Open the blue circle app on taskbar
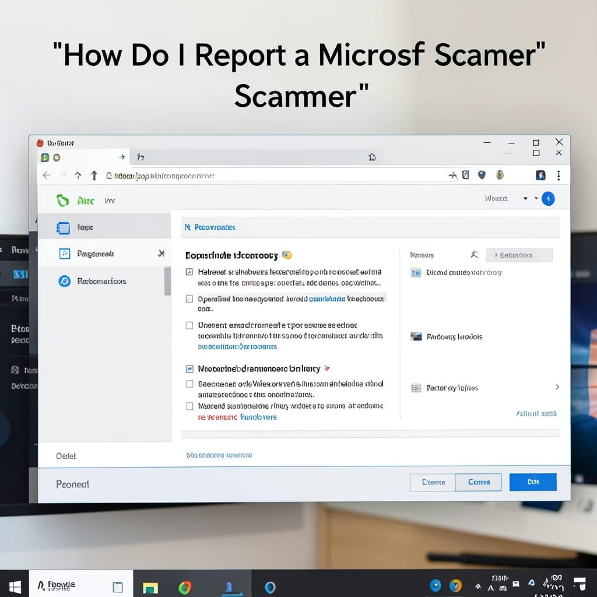Viewport: 597px width, 597px height. (270, 588)
